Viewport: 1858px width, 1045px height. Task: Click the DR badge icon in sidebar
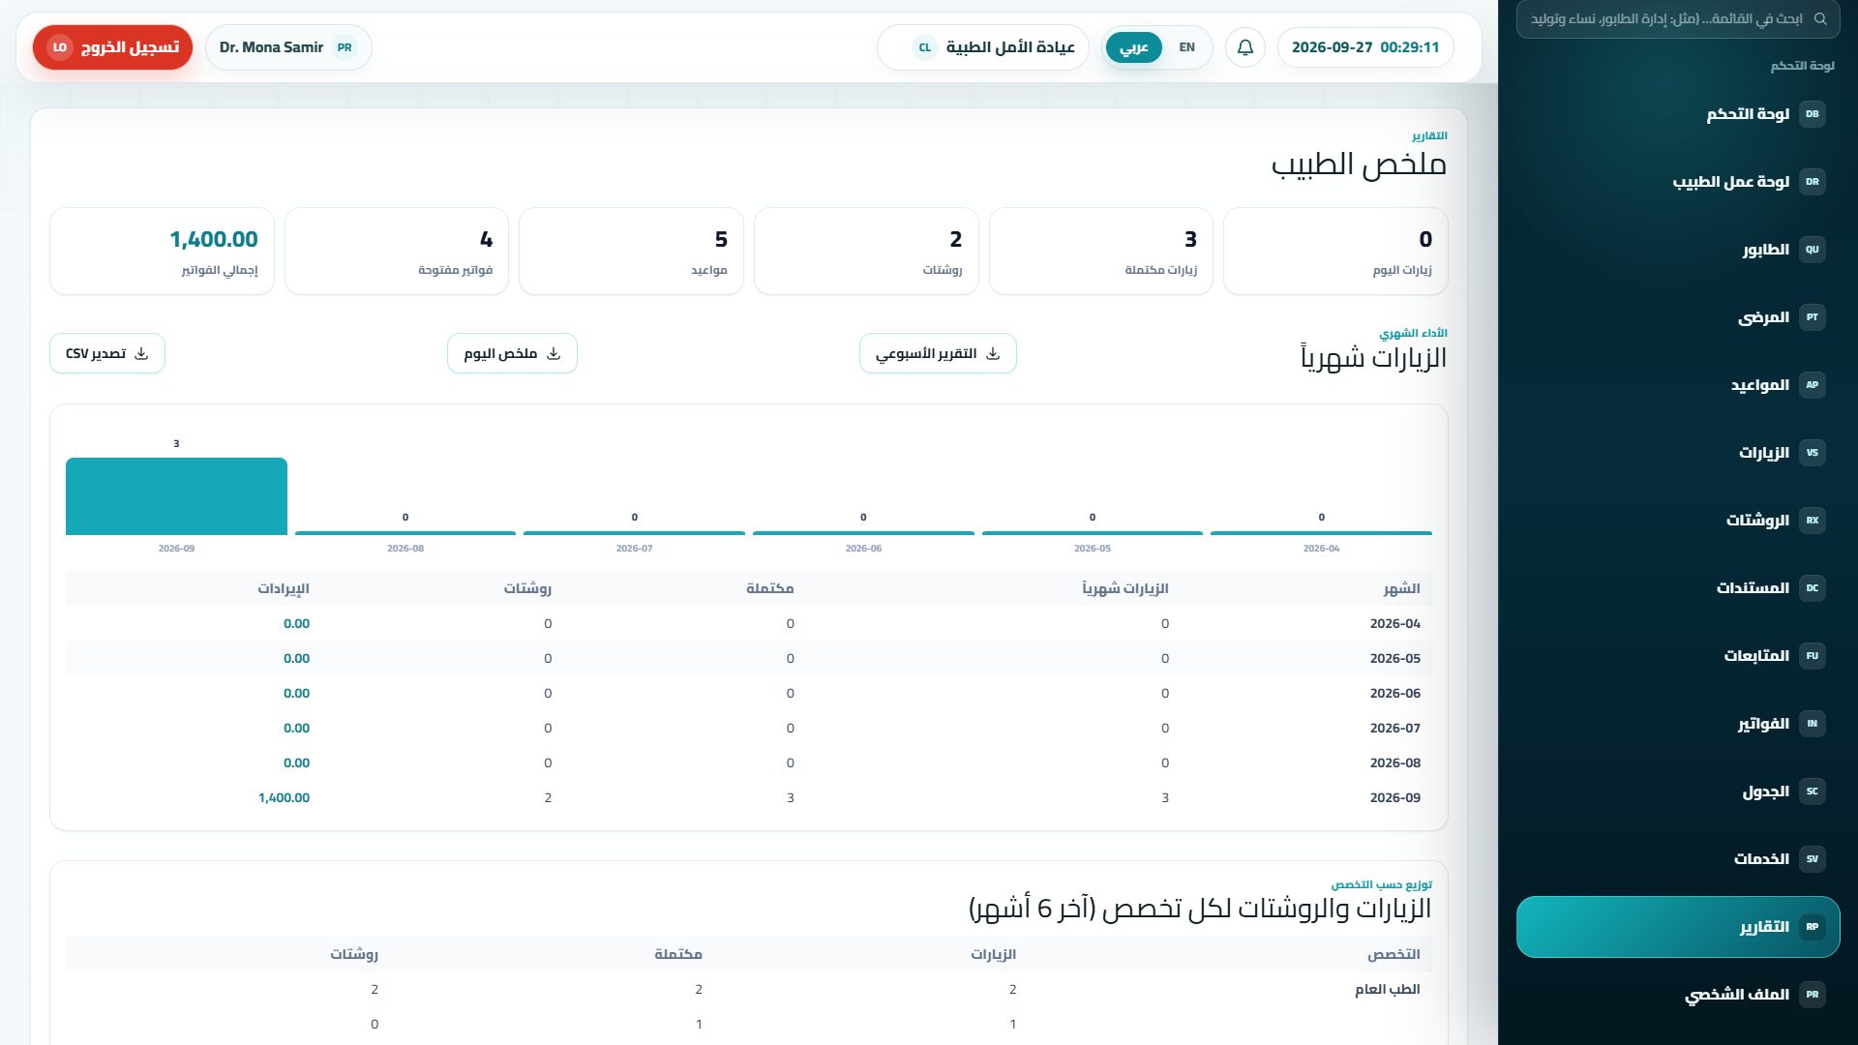point(1813,182)
